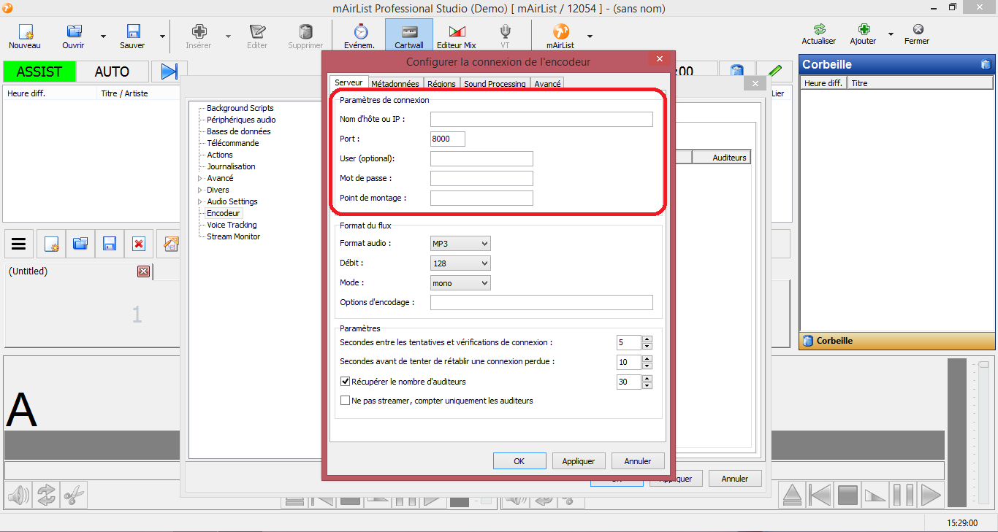Click the right player fade-out button
Screen dimensions: 998x532
pos(875,496)
